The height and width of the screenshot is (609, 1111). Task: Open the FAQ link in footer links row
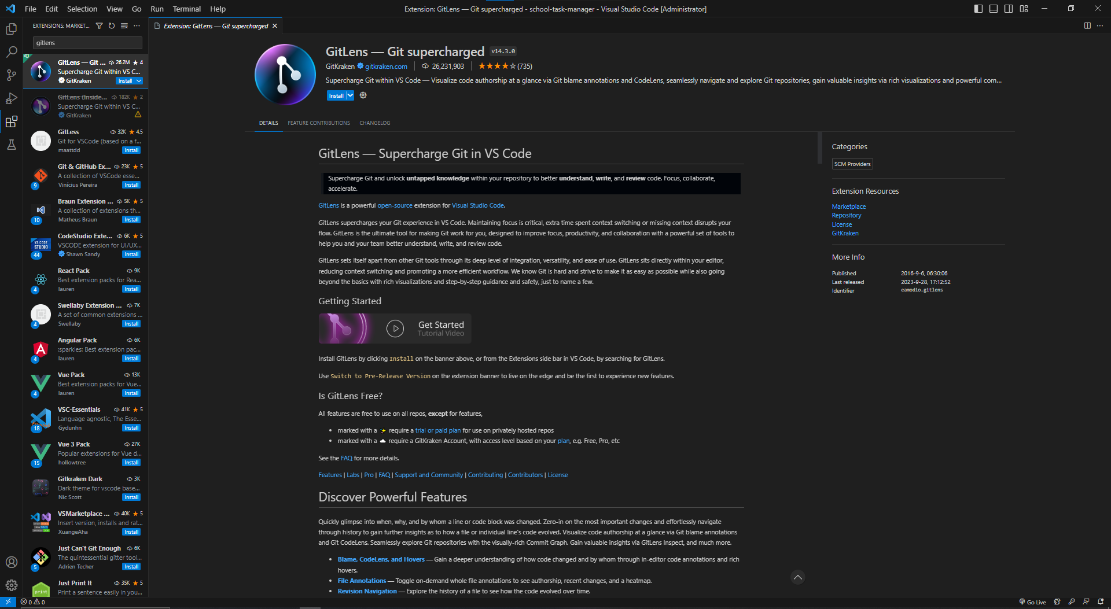384,475
